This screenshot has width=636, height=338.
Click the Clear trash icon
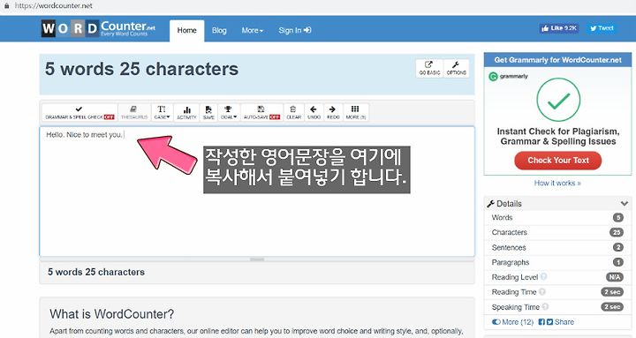click(293, 113)
